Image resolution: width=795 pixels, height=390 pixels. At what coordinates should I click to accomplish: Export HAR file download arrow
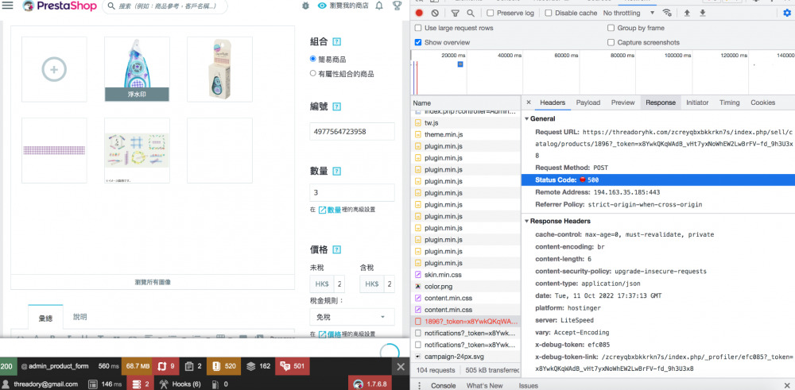(x=703, y=14)
